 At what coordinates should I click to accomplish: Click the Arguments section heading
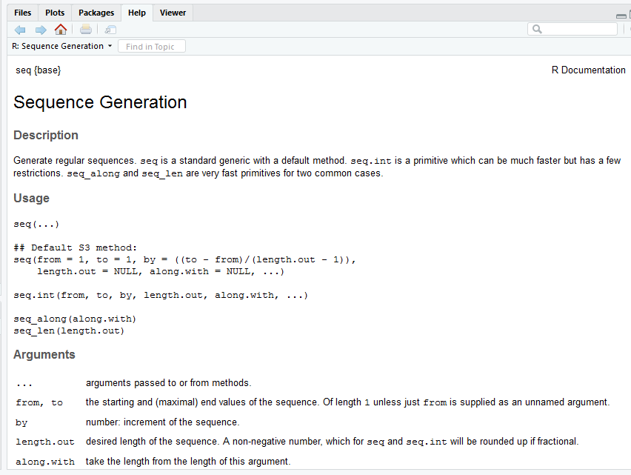pyautogui.click(x=44, y=355)
